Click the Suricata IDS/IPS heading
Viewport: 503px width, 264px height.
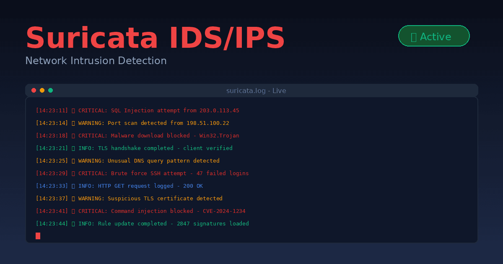pyautogui.click(x=155, y=38)
